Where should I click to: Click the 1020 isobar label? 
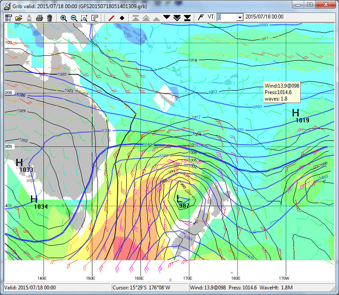(x=62, y=74)
